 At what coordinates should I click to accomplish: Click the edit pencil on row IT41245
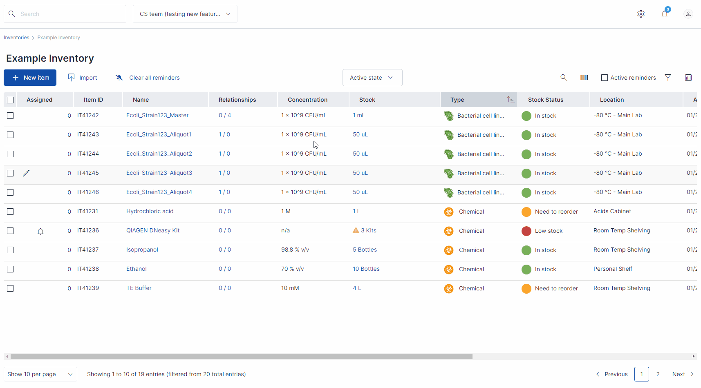(26, 173)
